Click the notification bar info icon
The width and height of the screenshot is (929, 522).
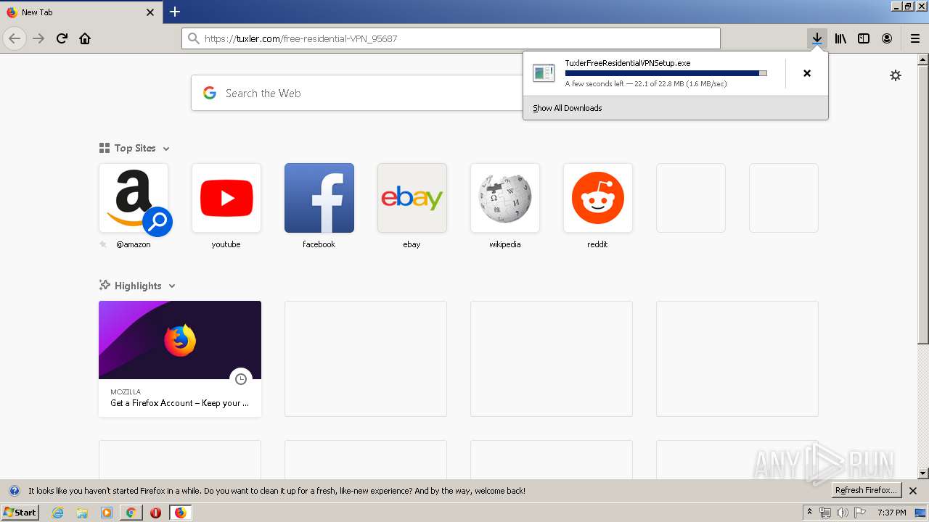15,491
